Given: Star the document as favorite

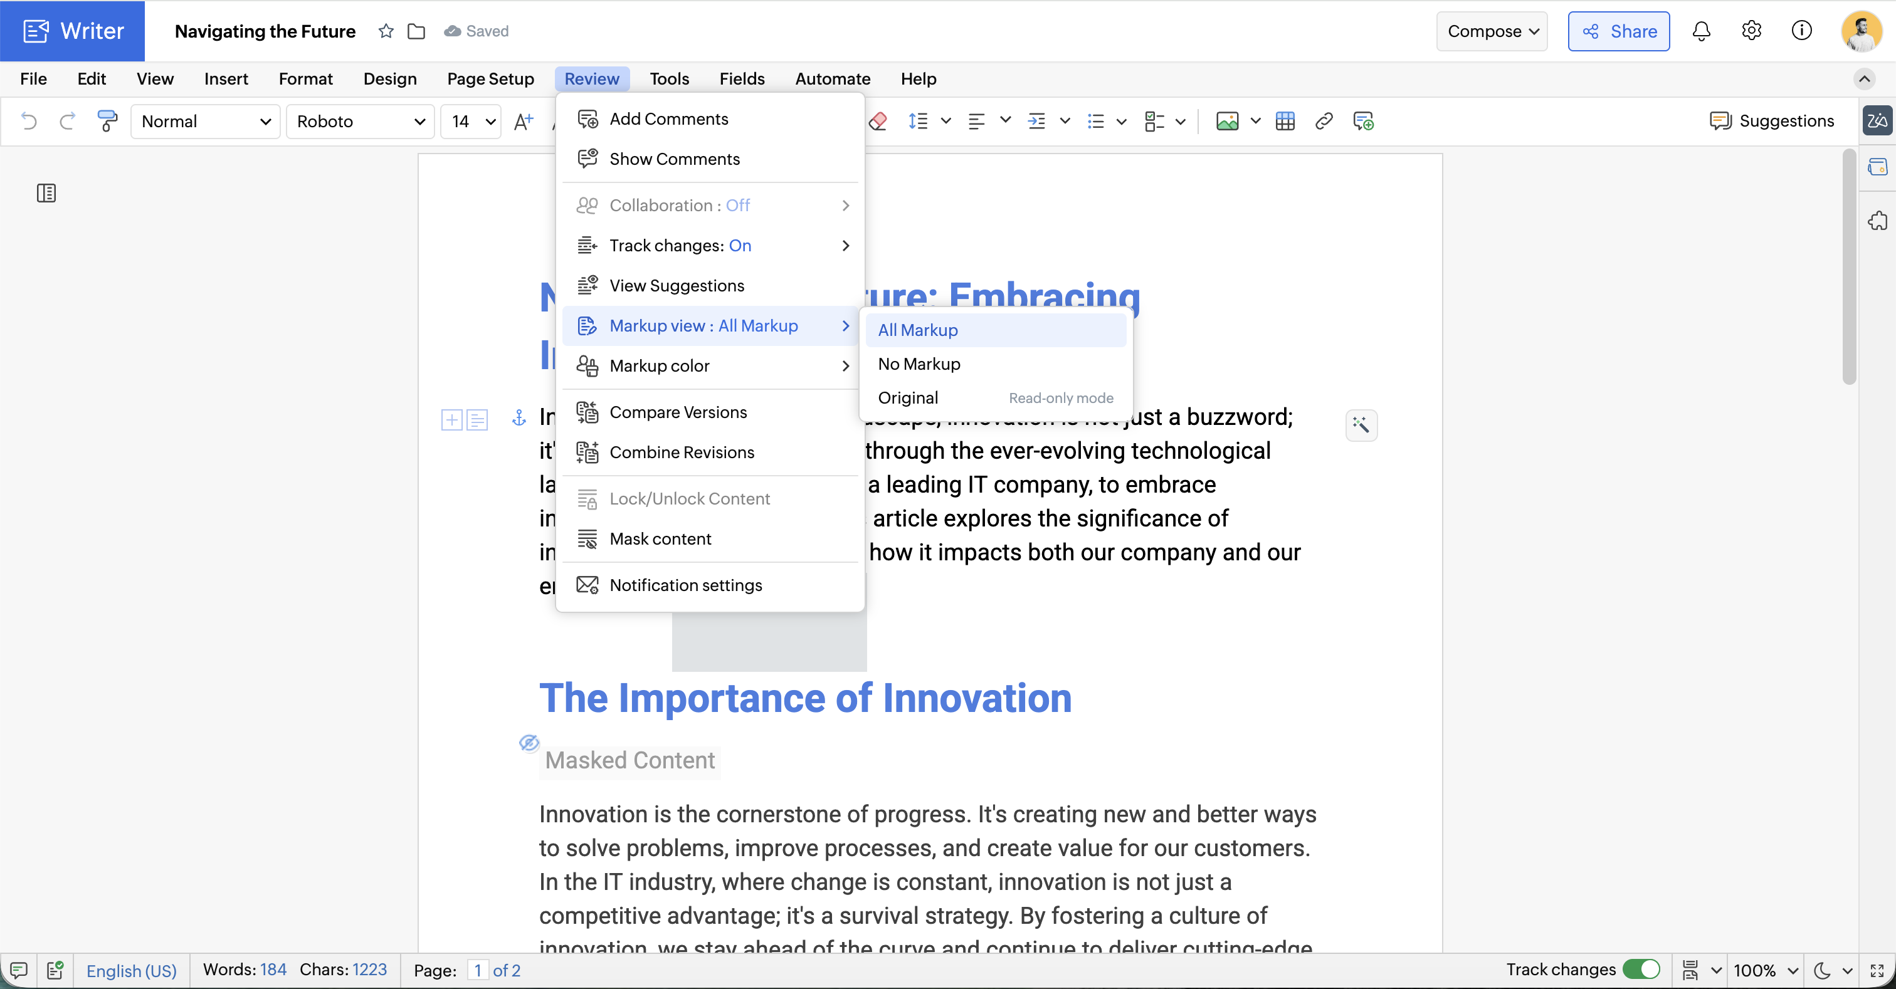Looking at the screenshot, I should 386,31.
